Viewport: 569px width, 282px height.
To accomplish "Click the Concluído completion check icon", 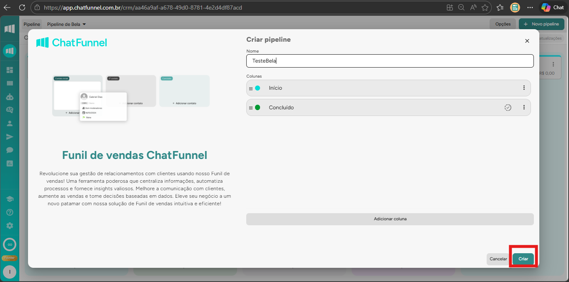I will point(508,108).
